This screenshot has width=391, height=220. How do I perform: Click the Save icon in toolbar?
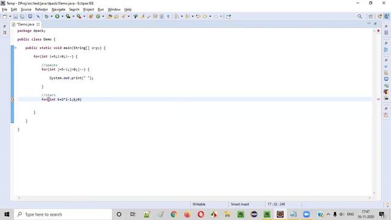pos(15,16)
